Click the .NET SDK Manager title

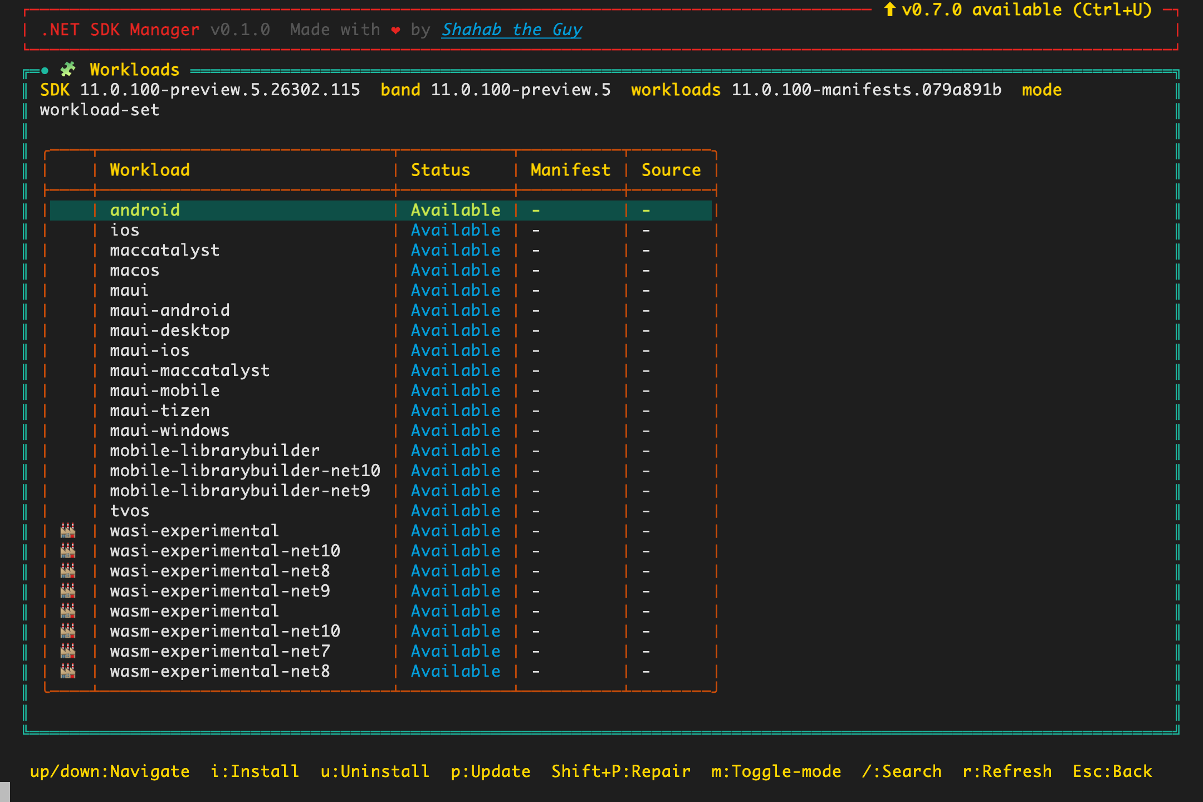120,30
